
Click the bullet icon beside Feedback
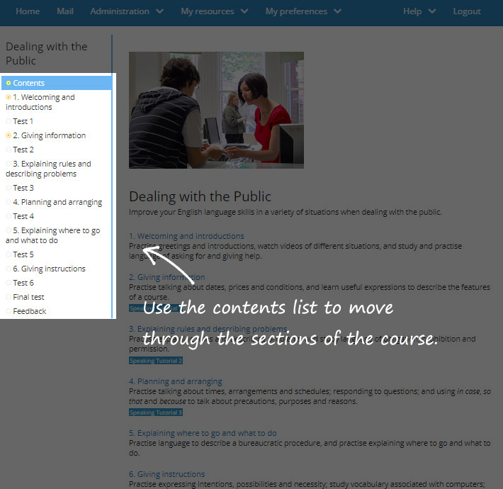(9, 312)
